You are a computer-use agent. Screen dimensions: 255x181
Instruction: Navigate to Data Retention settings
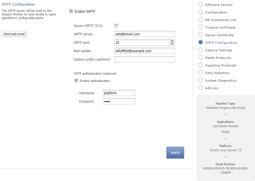pyautogui.click(x=201, y=73)
